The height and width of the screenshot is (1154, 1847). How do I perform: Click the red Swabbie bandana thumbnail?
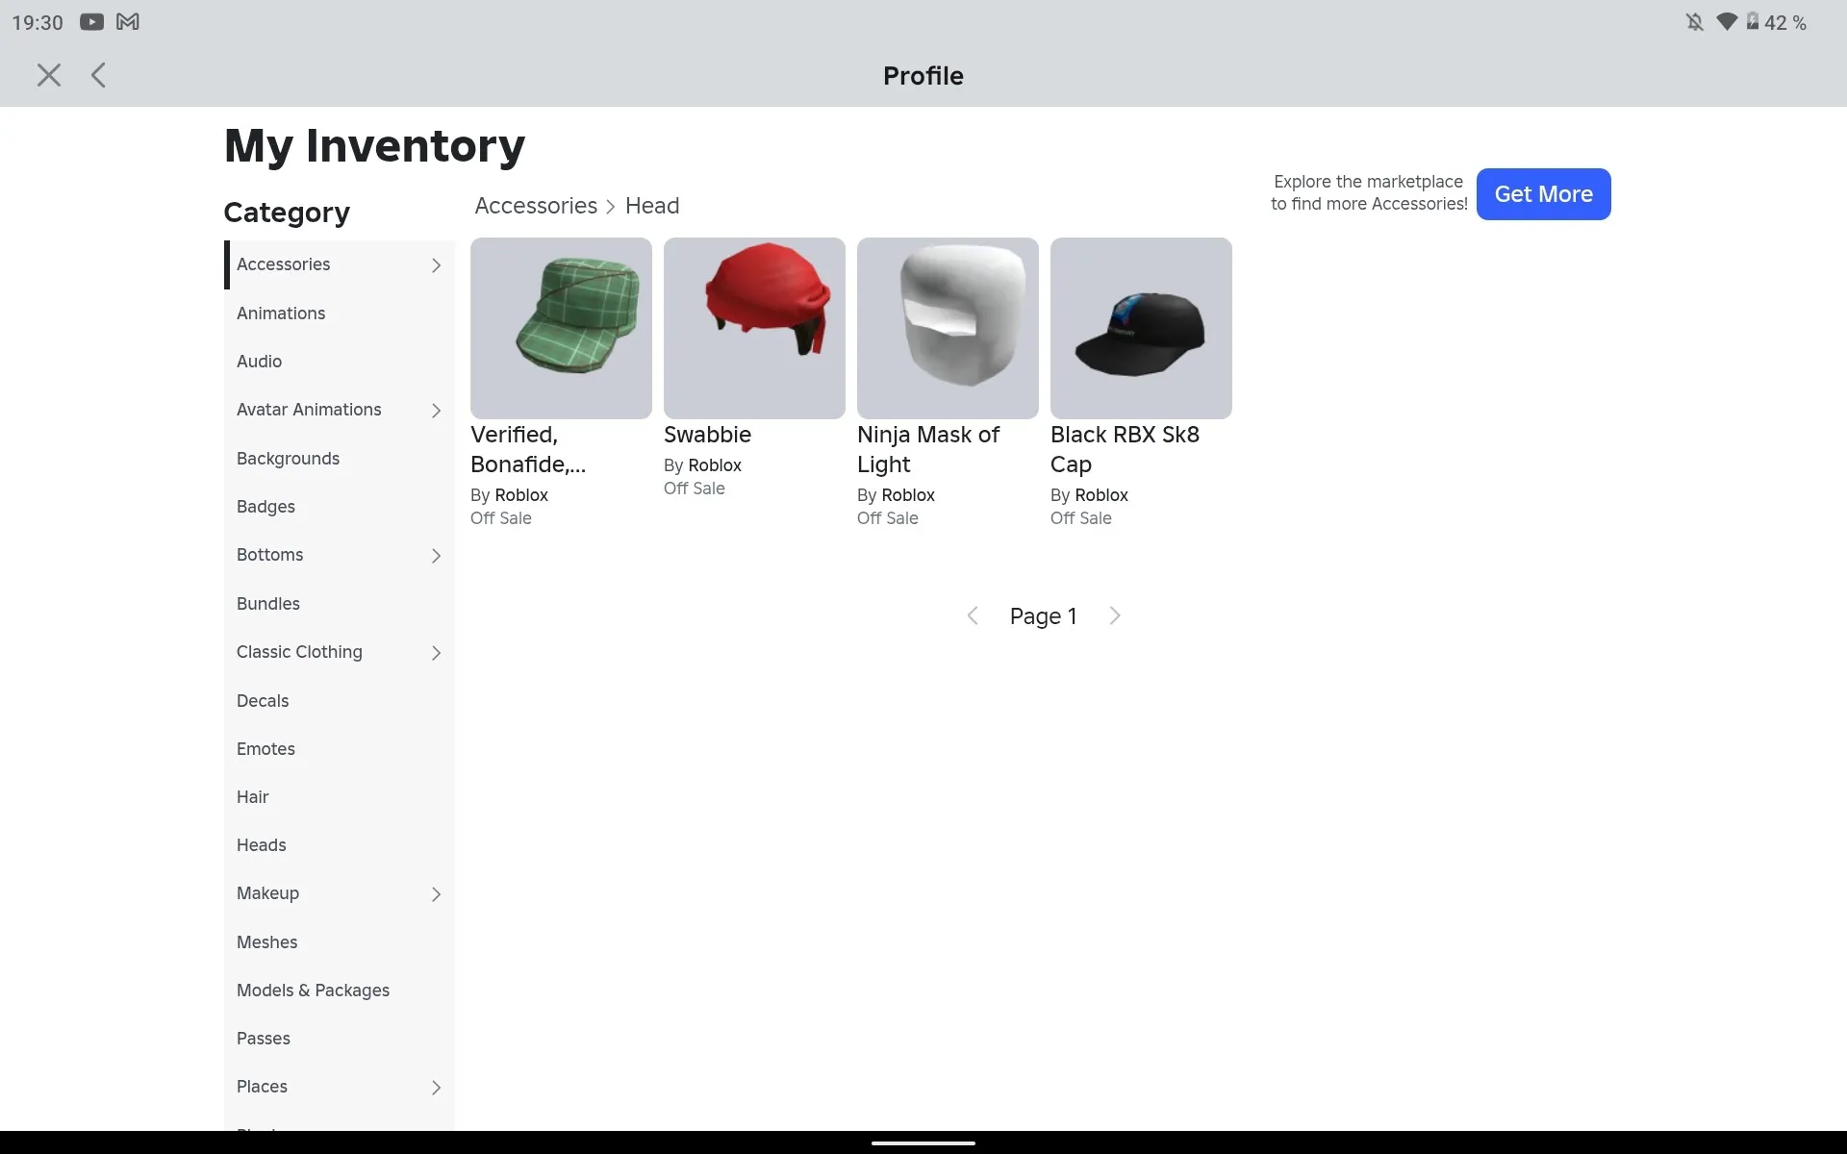(x=754, y=328)
